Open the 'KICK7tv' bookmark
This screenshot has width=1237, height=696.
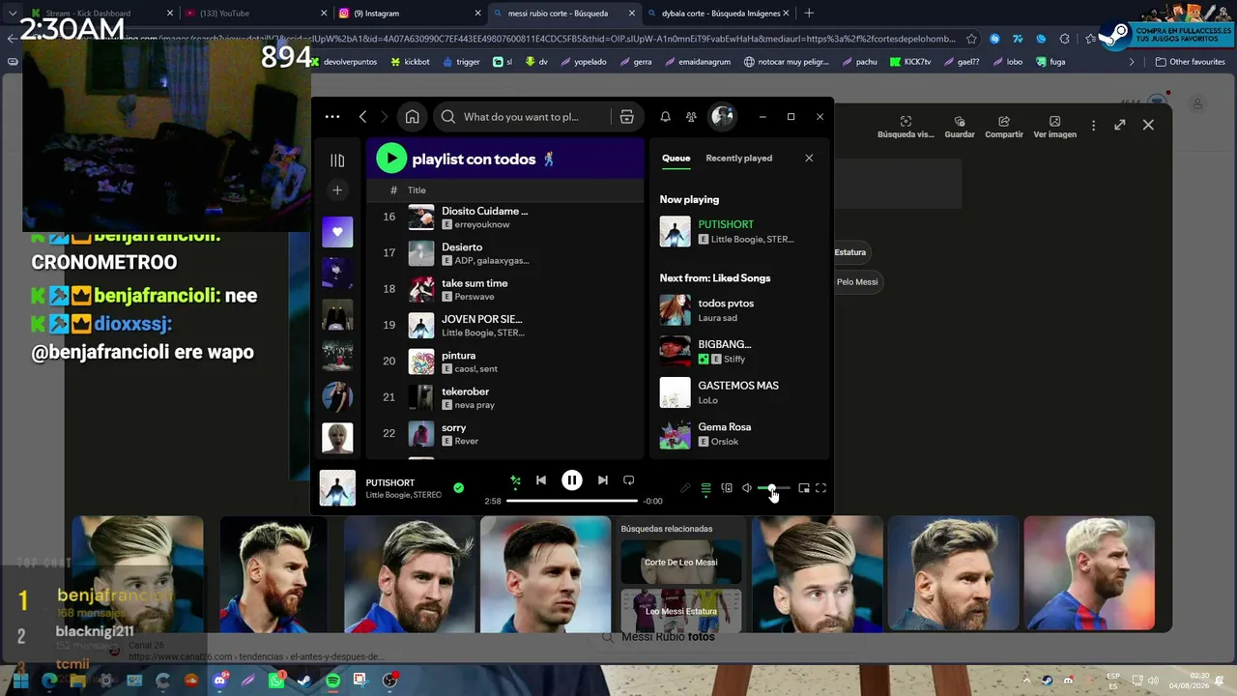(x=910, y=62)
